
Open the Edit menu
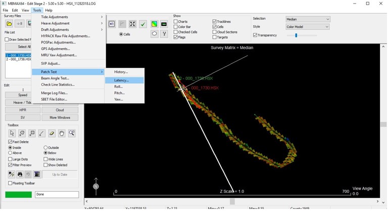tap(15, 10)
